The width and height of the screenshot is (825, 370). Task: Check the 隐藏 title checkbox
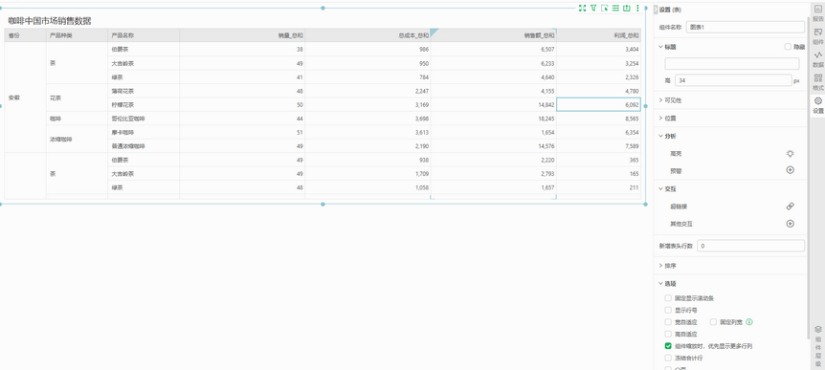click(788, 47)
